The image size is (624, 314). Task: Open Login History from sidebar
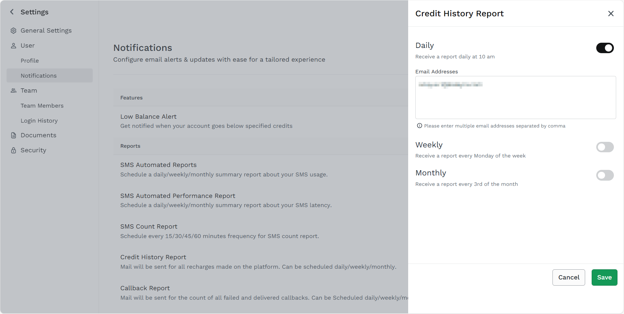(39, 121)
